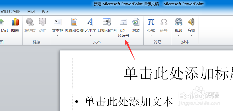Viewport: 233px width, 111px height.
Task: Expand the Equation (公式) dropdown arrow
Action: point(151,35)
